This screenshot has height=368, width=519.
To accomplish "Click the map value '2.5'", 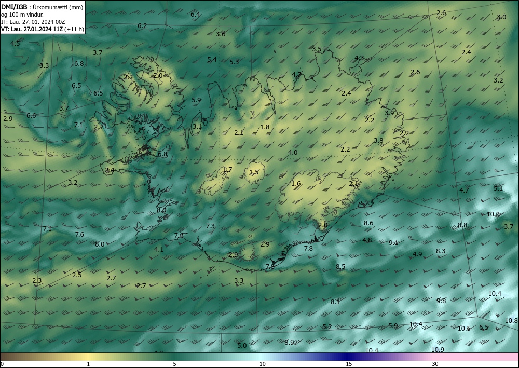I will (77, 275).
